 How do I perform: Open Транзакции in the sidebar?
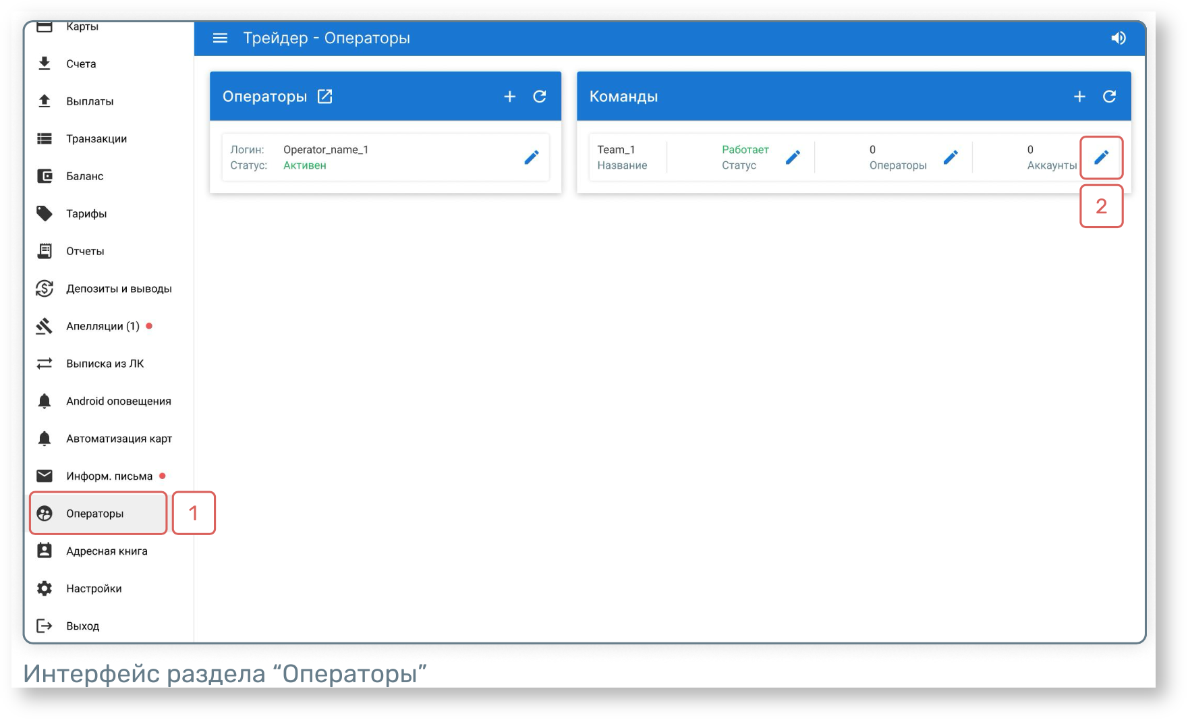click(96, 139)
